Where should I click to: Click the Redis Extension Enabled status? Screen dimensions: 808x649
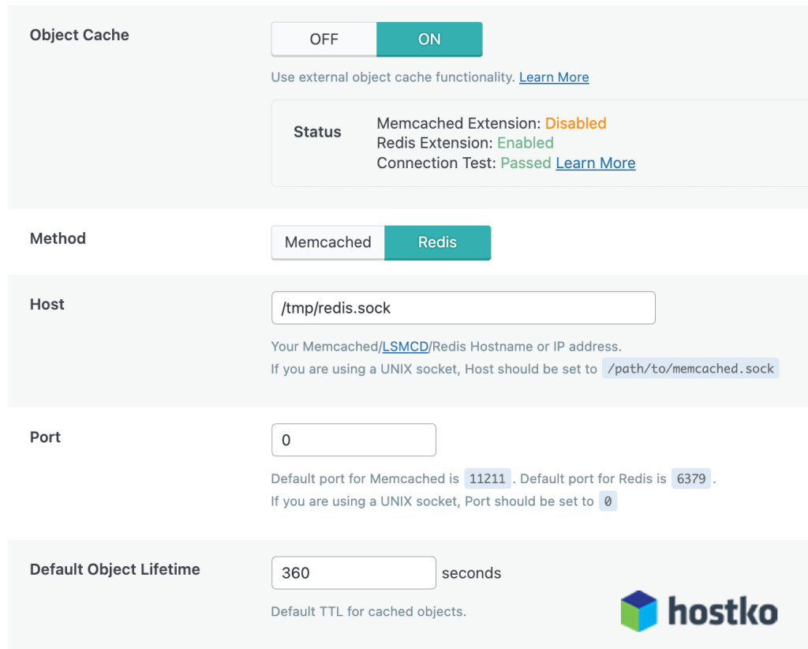click(525, 143)
